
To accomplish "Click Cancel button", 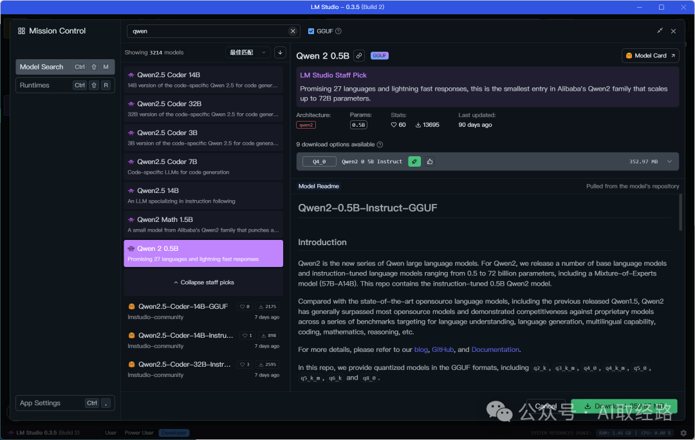I will (546, 406).
